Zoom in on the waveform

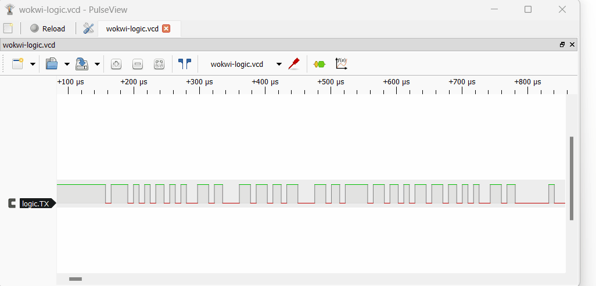pyautogui.click(x=116, y=65)
